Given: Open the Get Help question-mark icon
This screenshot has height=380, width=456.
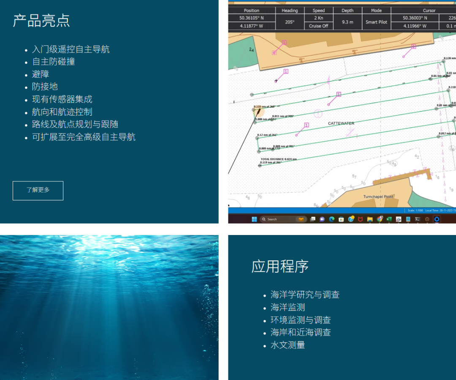Looking at the screenshot, I should [x=351, y=219].
